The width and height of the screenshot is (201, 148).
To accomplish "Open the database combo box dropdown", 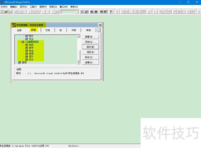I will [x=77, y=12].
